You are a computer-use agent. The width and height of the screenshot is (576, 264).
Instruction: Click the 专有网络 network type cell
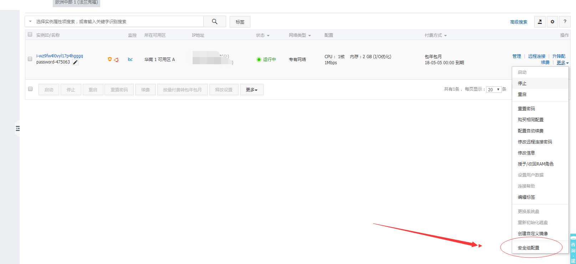tap(297, 60)
